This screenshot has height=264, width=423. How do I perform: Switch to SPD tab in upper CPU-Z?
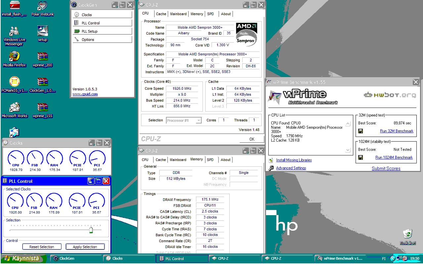(x=211, y=14)
